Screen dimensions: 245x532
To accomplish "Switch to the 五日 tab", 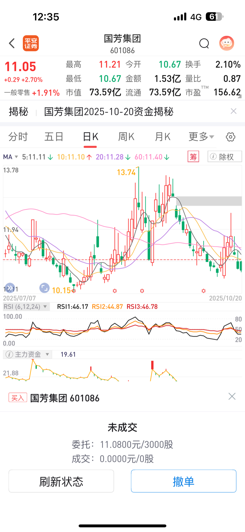I will [x=54, y=137].
